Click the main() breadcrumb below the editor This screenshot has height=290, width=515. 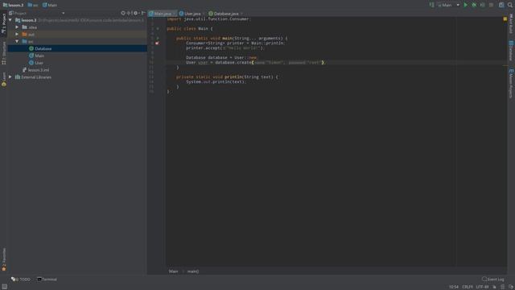pyautogui.click(x=193, y=271)
